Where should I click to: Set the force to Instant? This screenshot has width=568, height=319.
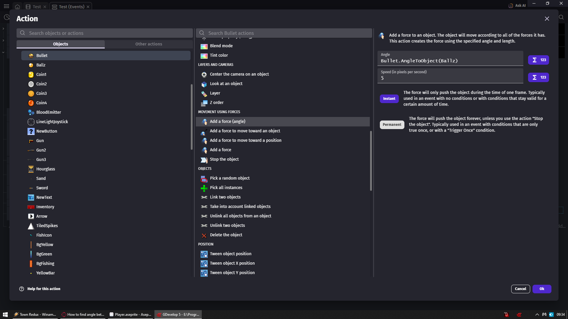[x=389, y=99]
